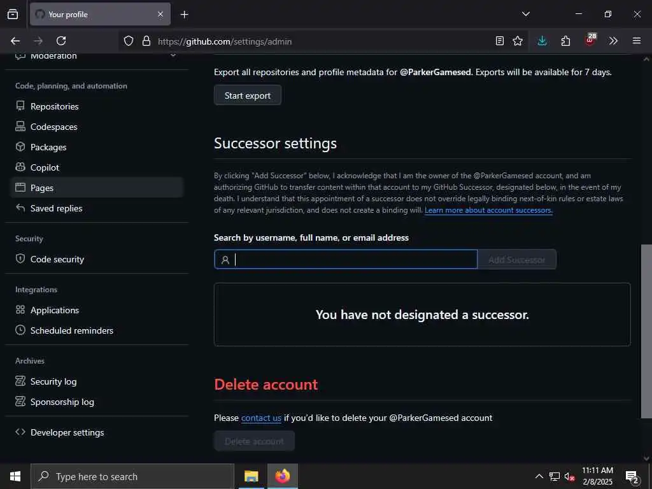This screenshot has width=652, height=489.
Task: Open the extensions puzzle icon
Action: (565, 41)
